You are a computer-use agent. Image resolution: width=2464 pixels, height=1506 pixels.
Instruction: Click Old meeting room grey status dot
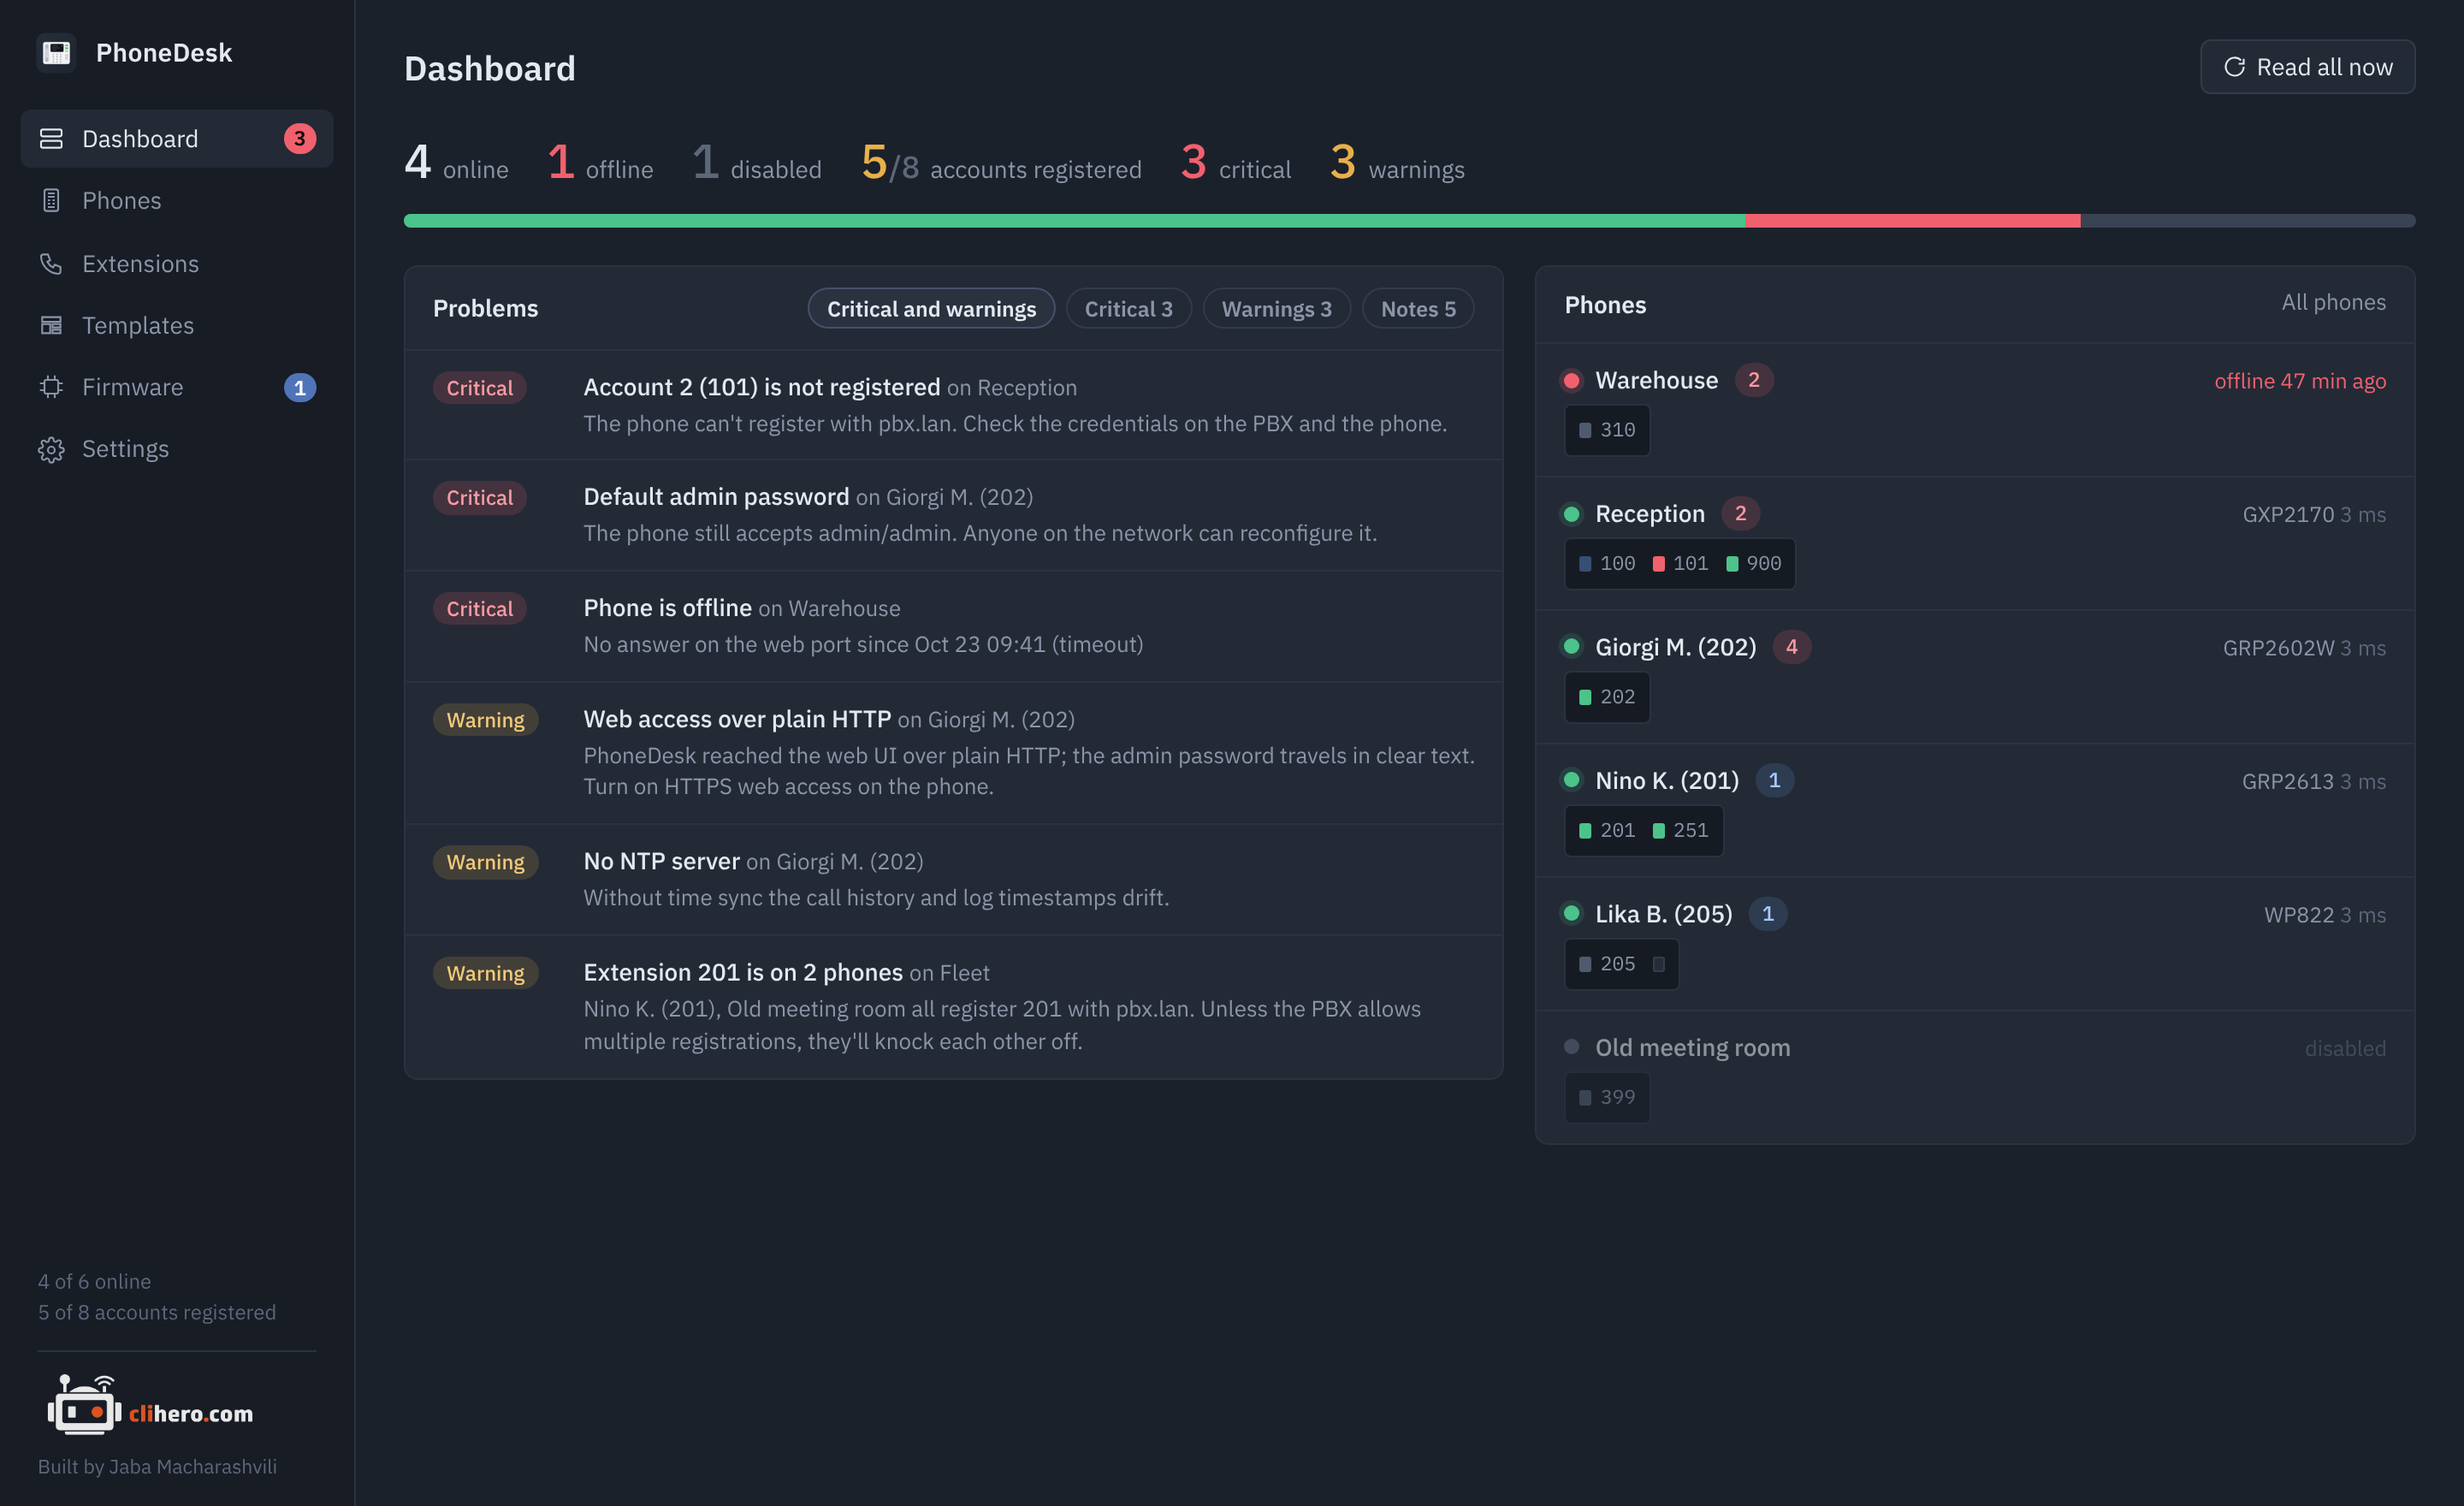click(1571, 1047)
